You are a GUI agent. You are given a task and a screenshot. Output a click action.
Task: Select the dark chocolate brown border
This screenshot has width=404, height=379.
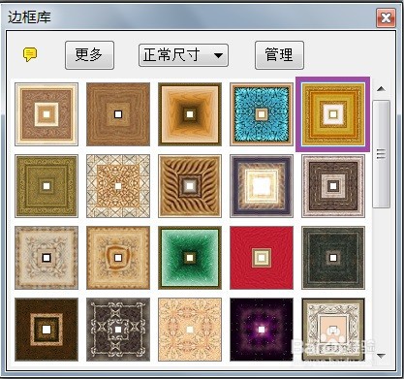click(47, 330)
